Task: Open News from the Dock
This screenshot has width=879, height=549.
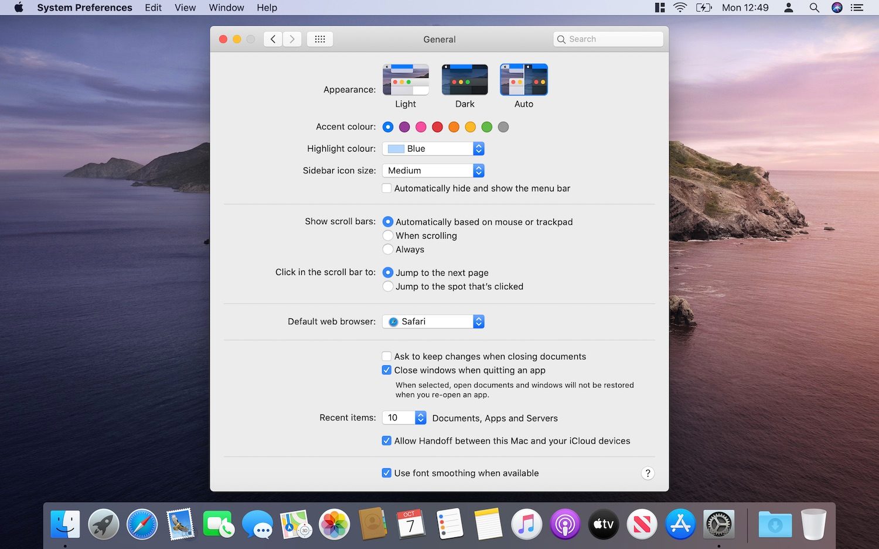Action: [x=642, y=524]
